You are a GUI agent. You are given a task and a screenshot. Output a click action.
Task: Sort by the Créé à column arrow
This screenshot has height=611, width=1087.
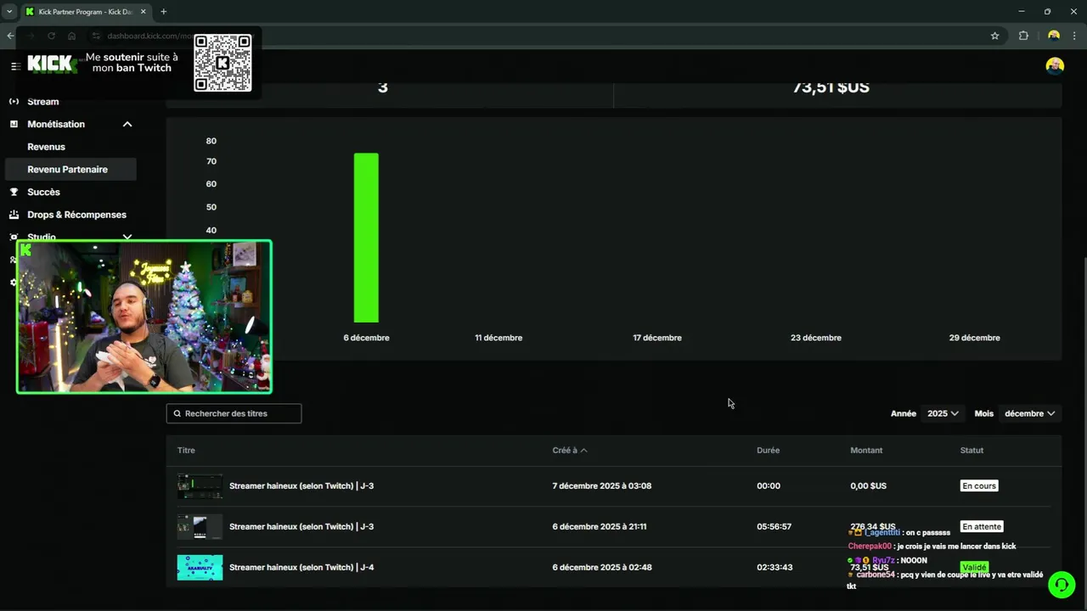click(583, 451)
